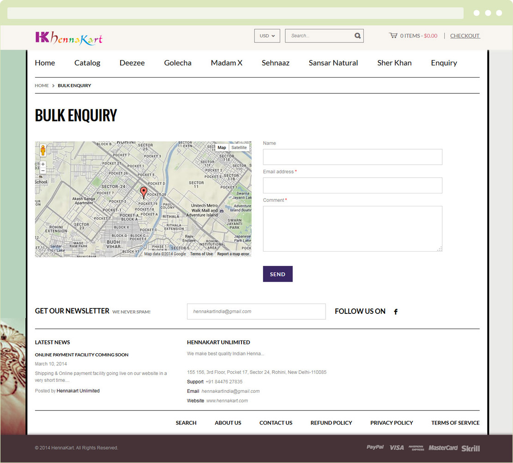Switch map to Map view
The height and width of the screenshot is (463, 513).
(222, 148)
